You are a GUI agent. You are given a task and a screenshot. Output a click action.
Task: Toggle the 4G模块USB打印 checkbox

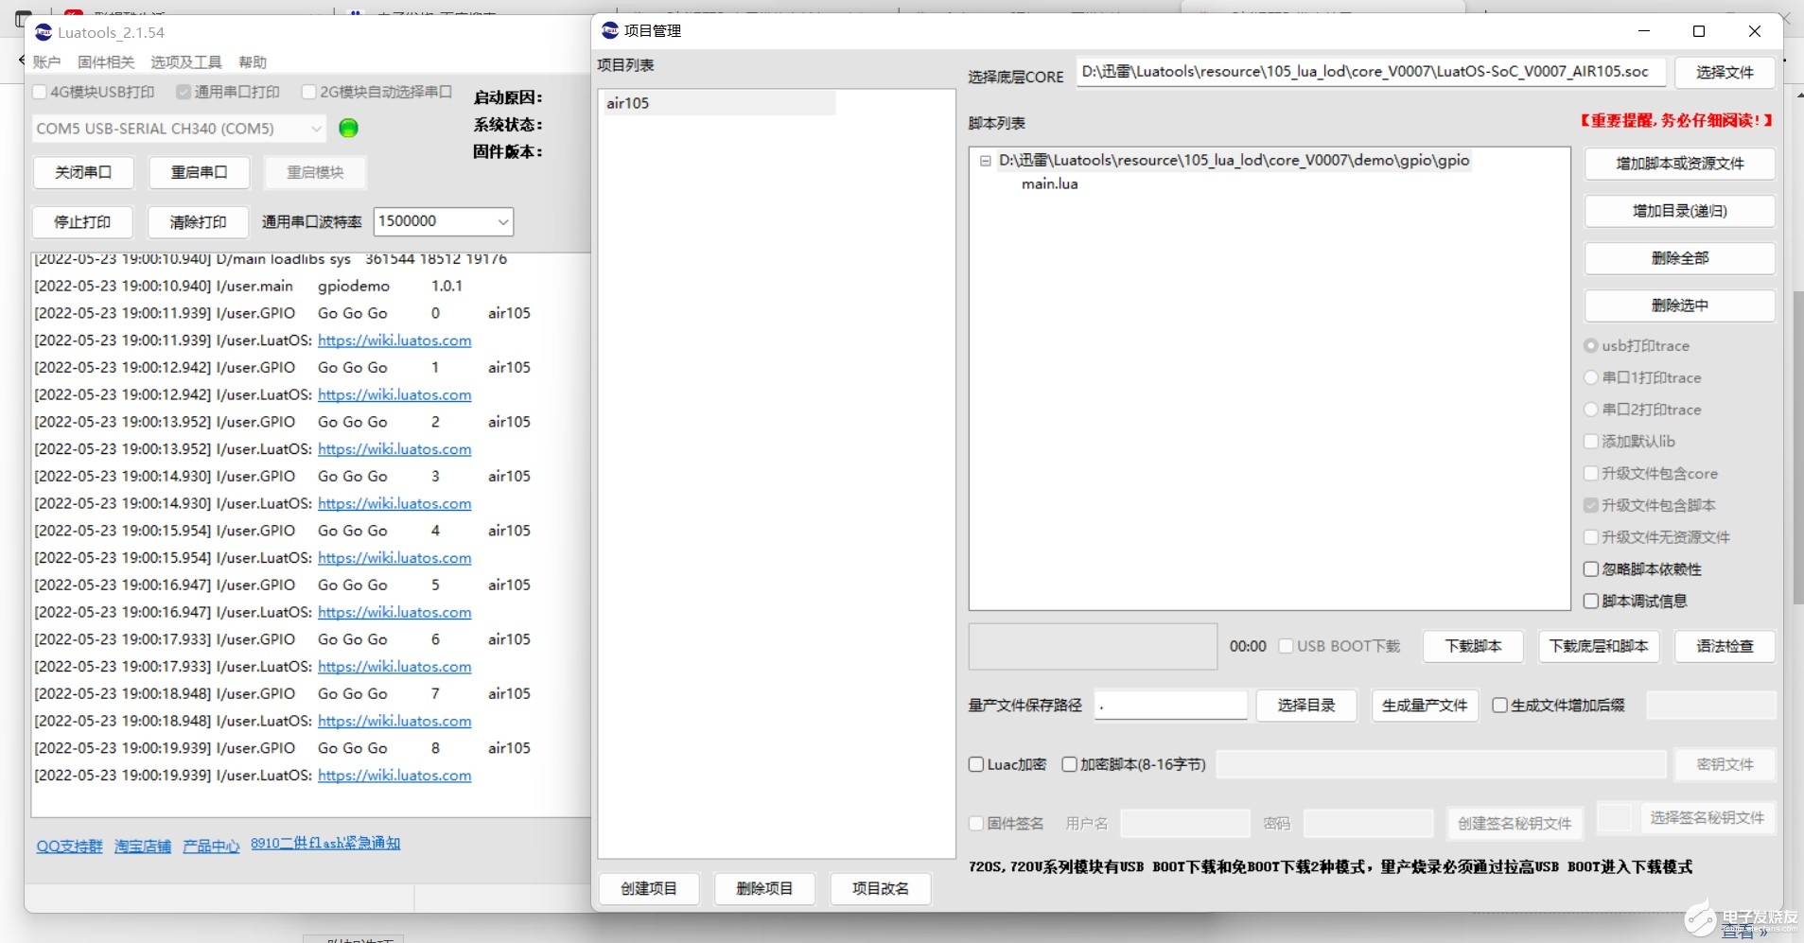[x=40, y=92]
